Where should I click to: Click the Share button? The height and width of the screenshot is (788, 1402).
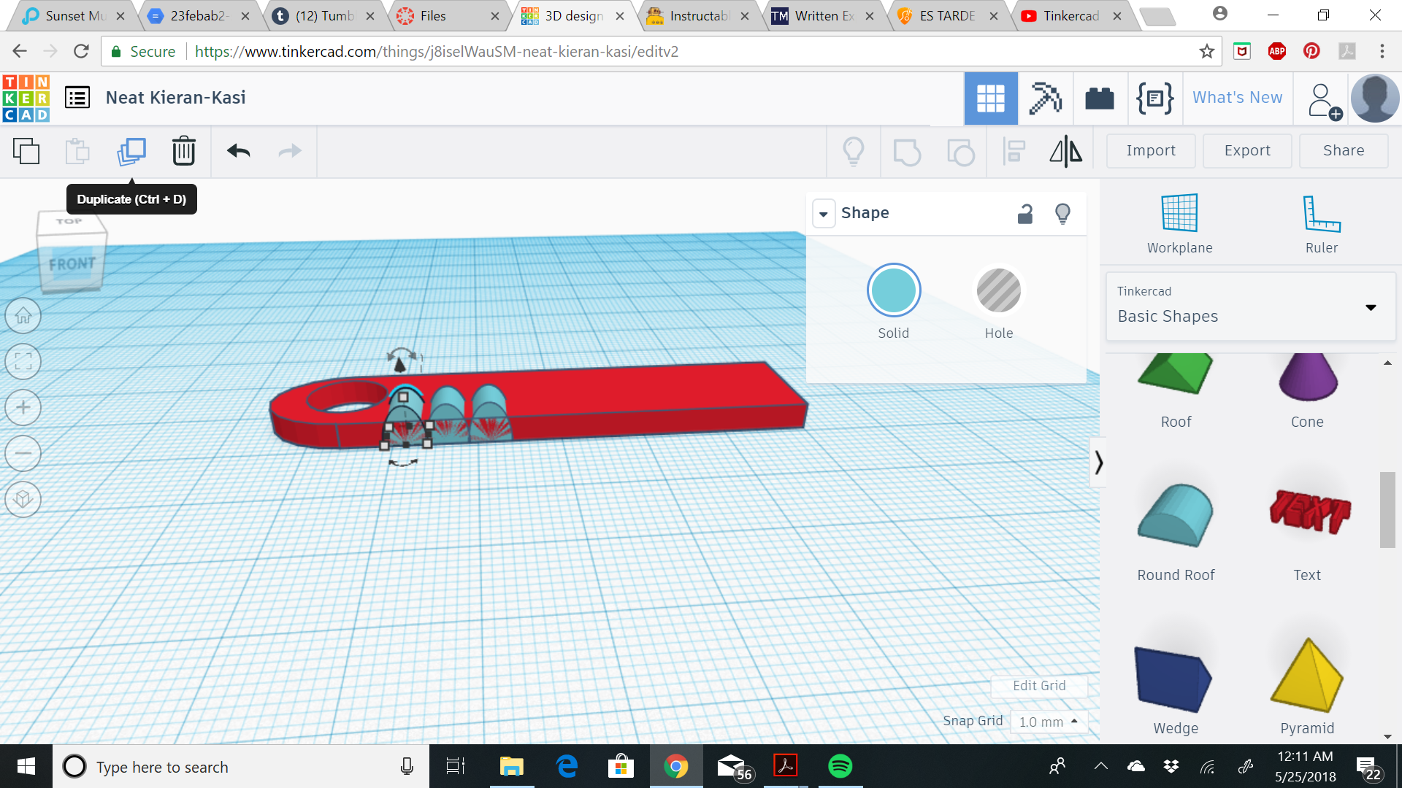click(x=1344, y=151)
